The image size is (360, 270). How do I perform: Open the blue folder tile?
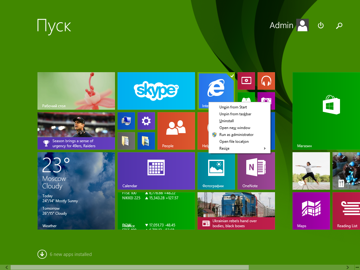[146, 141]
